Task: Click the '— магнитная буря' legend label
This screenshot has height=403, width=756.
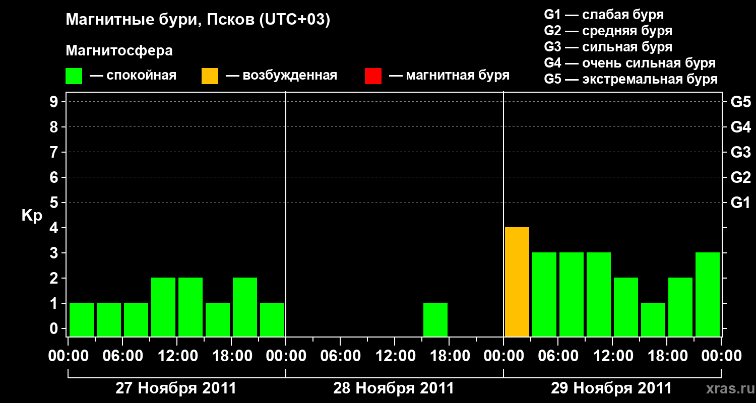Action: pos(450,76)
